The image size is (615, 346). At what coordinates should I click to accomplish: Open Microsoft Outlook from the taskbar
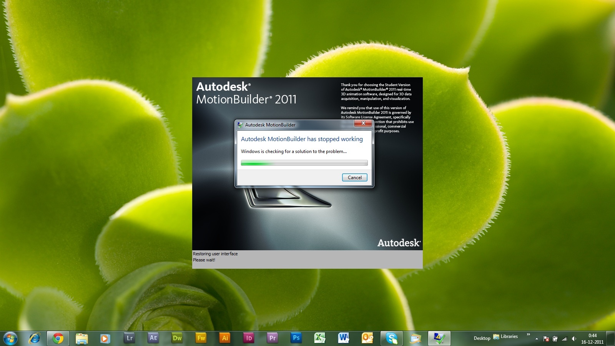click(x=367, y=338)
